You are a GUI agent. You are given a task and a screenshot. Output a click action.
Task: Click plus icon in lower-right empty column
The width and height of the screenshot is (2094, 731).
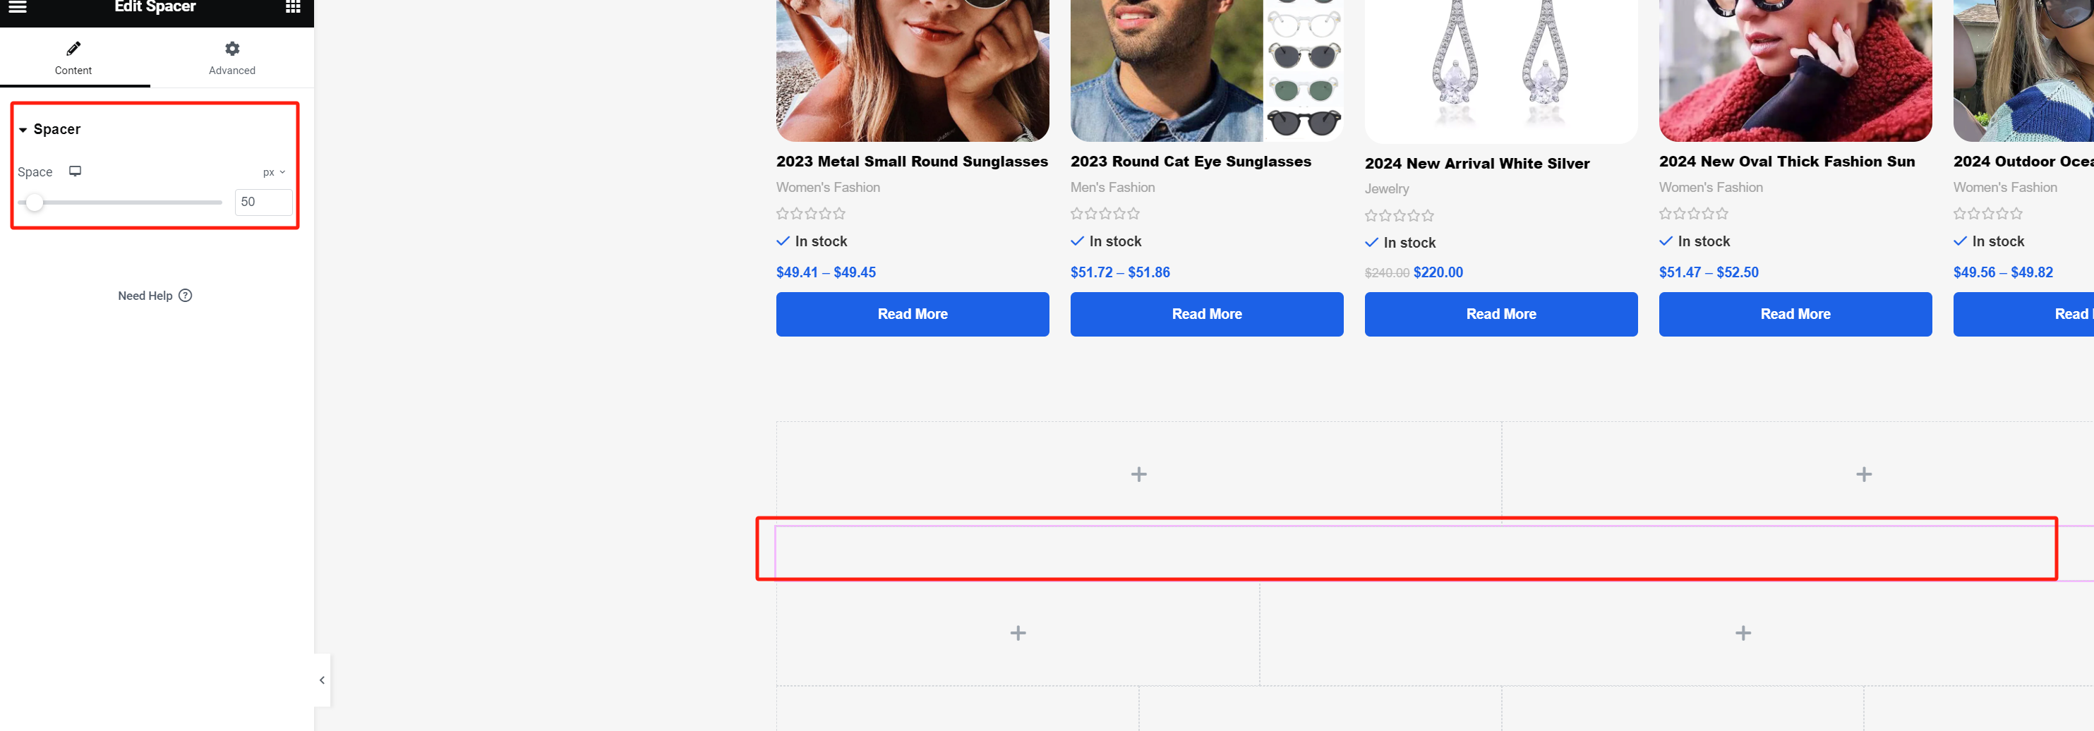tap(1743, 633)
